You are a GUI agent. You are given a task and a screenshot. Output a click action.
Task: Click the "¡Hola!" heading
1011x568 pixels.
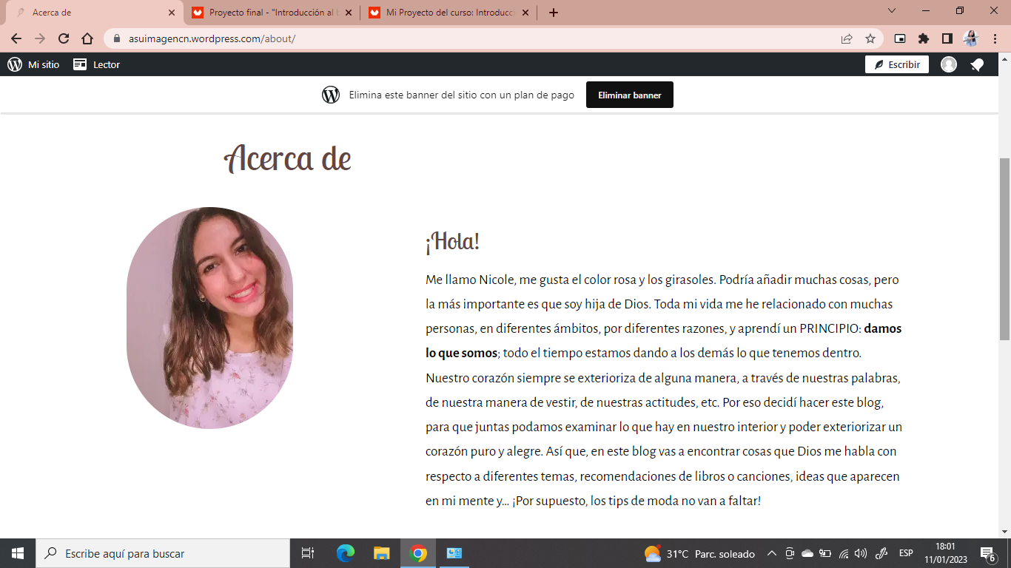452,241
